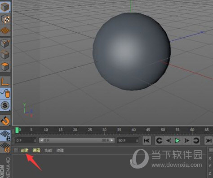Click the X coordinate label
This screenshot has height=178, width=213.
click(x=210, y=158)
